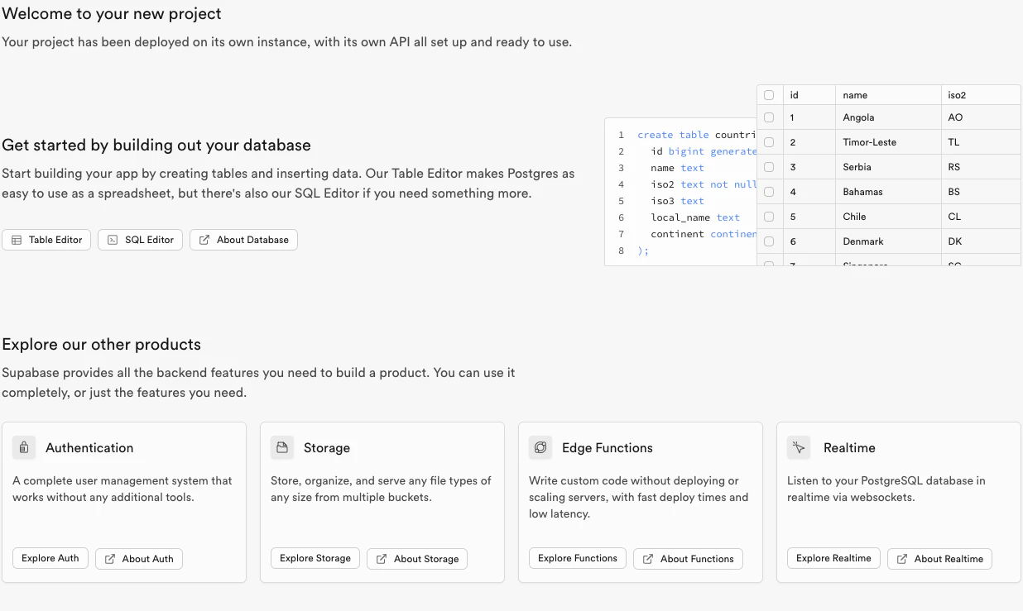Check the Bahamas row checkbox
1023x611 pixels.
(769, 192)
